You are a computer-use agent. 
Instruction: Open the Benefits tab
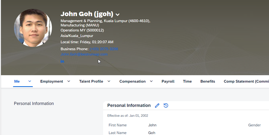207,81
